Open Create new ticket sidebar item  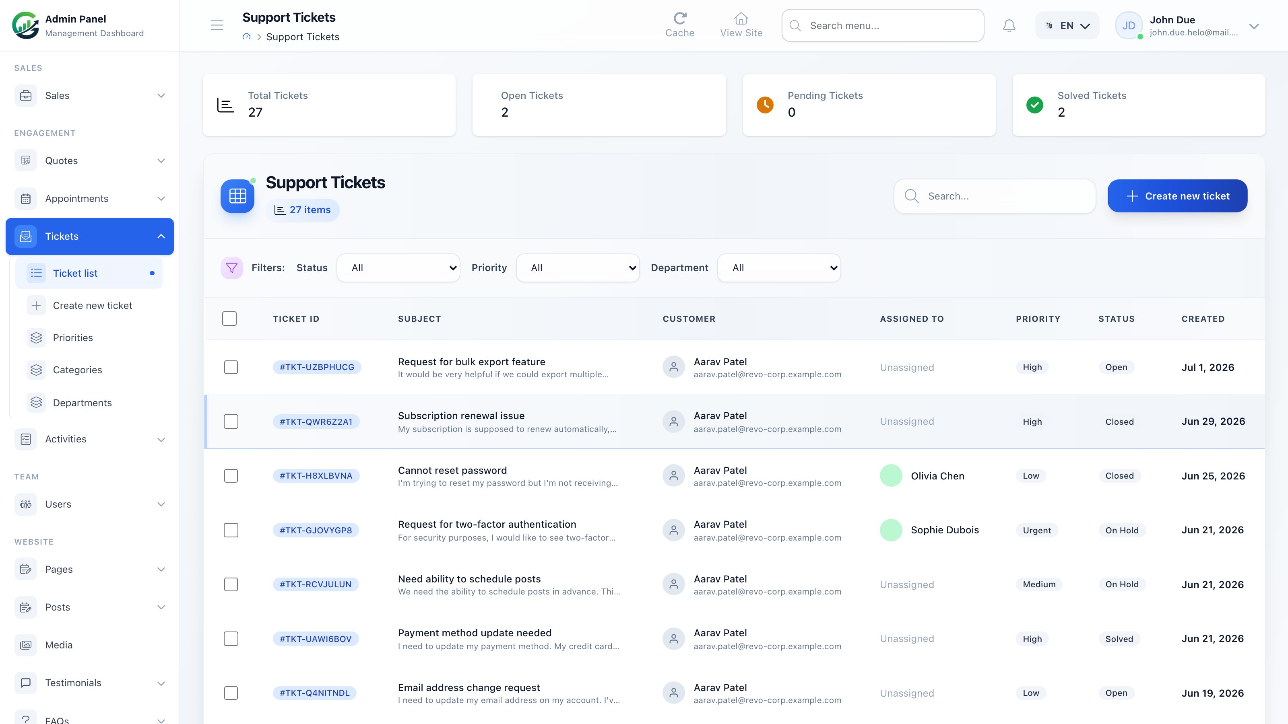pos(89,306)
